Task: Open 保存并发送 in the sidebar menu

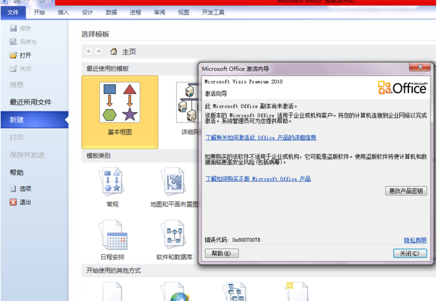Action: (27, 155)
